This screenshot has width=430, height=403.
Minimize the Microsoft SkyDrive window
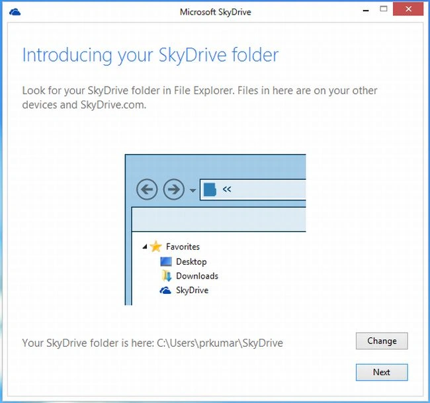(x=366, y=10)
